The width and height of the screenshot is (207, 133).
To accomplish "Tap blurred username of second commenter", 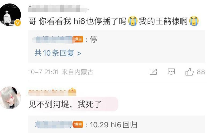I will 48,92.
